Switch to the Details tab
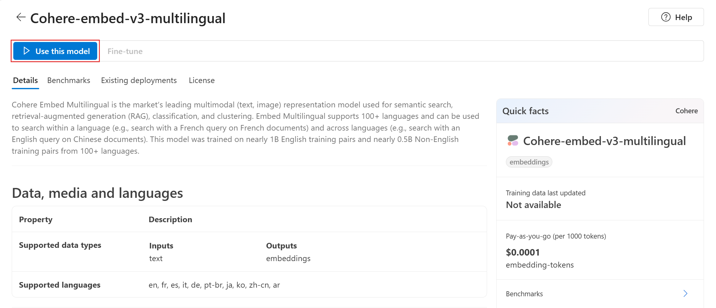 (x=25, y=81)
